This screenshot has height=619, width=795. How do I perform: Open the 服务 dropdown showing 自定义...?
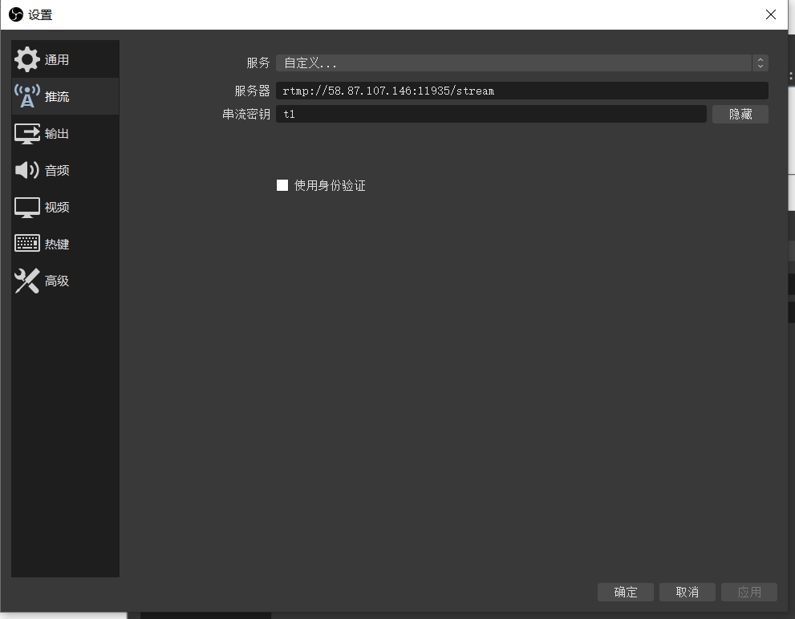521,63
